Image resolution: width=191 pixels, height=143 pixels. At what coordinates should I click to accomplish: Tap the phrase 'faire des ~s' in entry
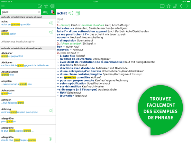click(65, 28)
